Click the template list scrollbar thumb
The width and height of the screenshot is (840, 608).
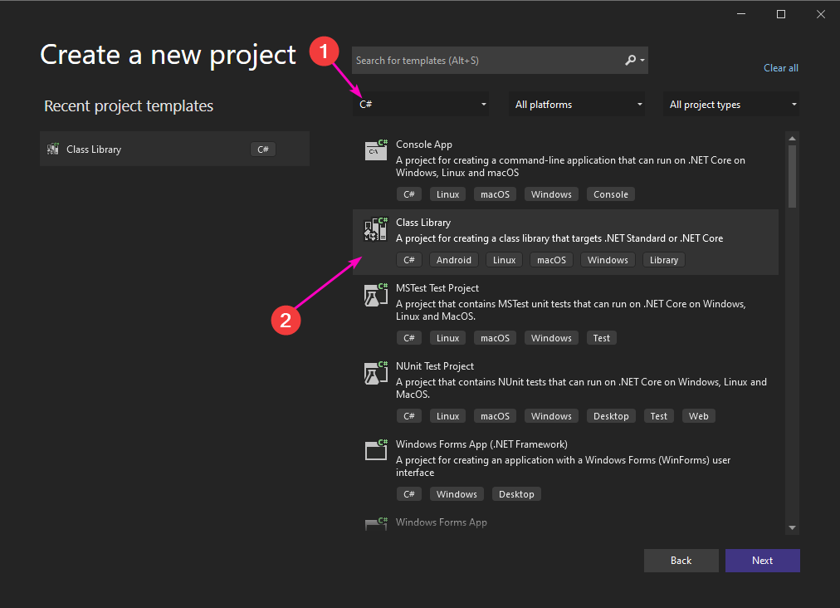pos(792,176)
